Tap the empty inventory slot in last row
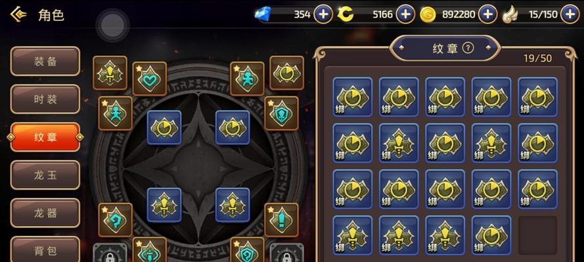The width and height of the screenshot is (584, 262). (x=537, y=235)
